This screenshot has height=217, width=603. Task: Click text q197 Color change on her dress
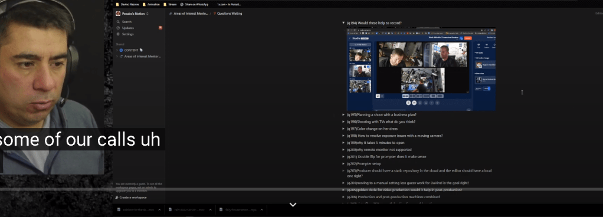pos(372,129)
